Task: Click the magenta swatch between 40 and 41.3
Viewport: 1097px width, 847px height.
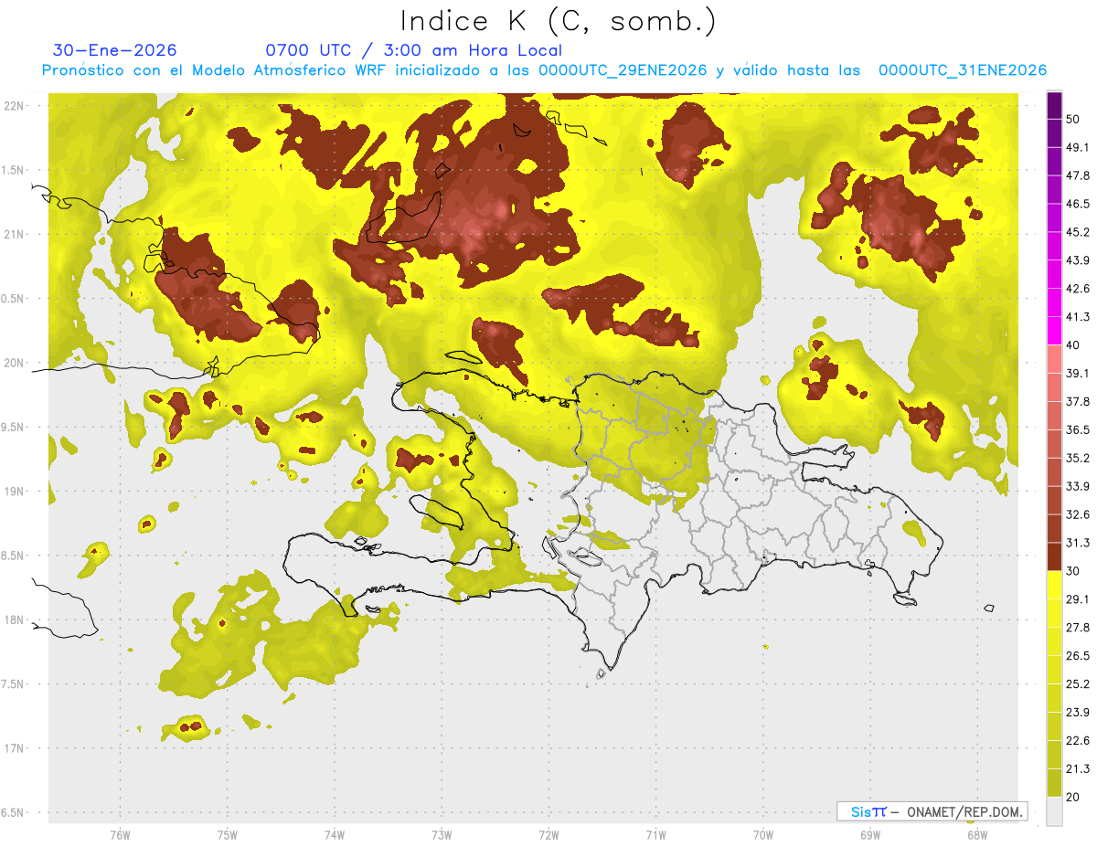Action: 1054,332
